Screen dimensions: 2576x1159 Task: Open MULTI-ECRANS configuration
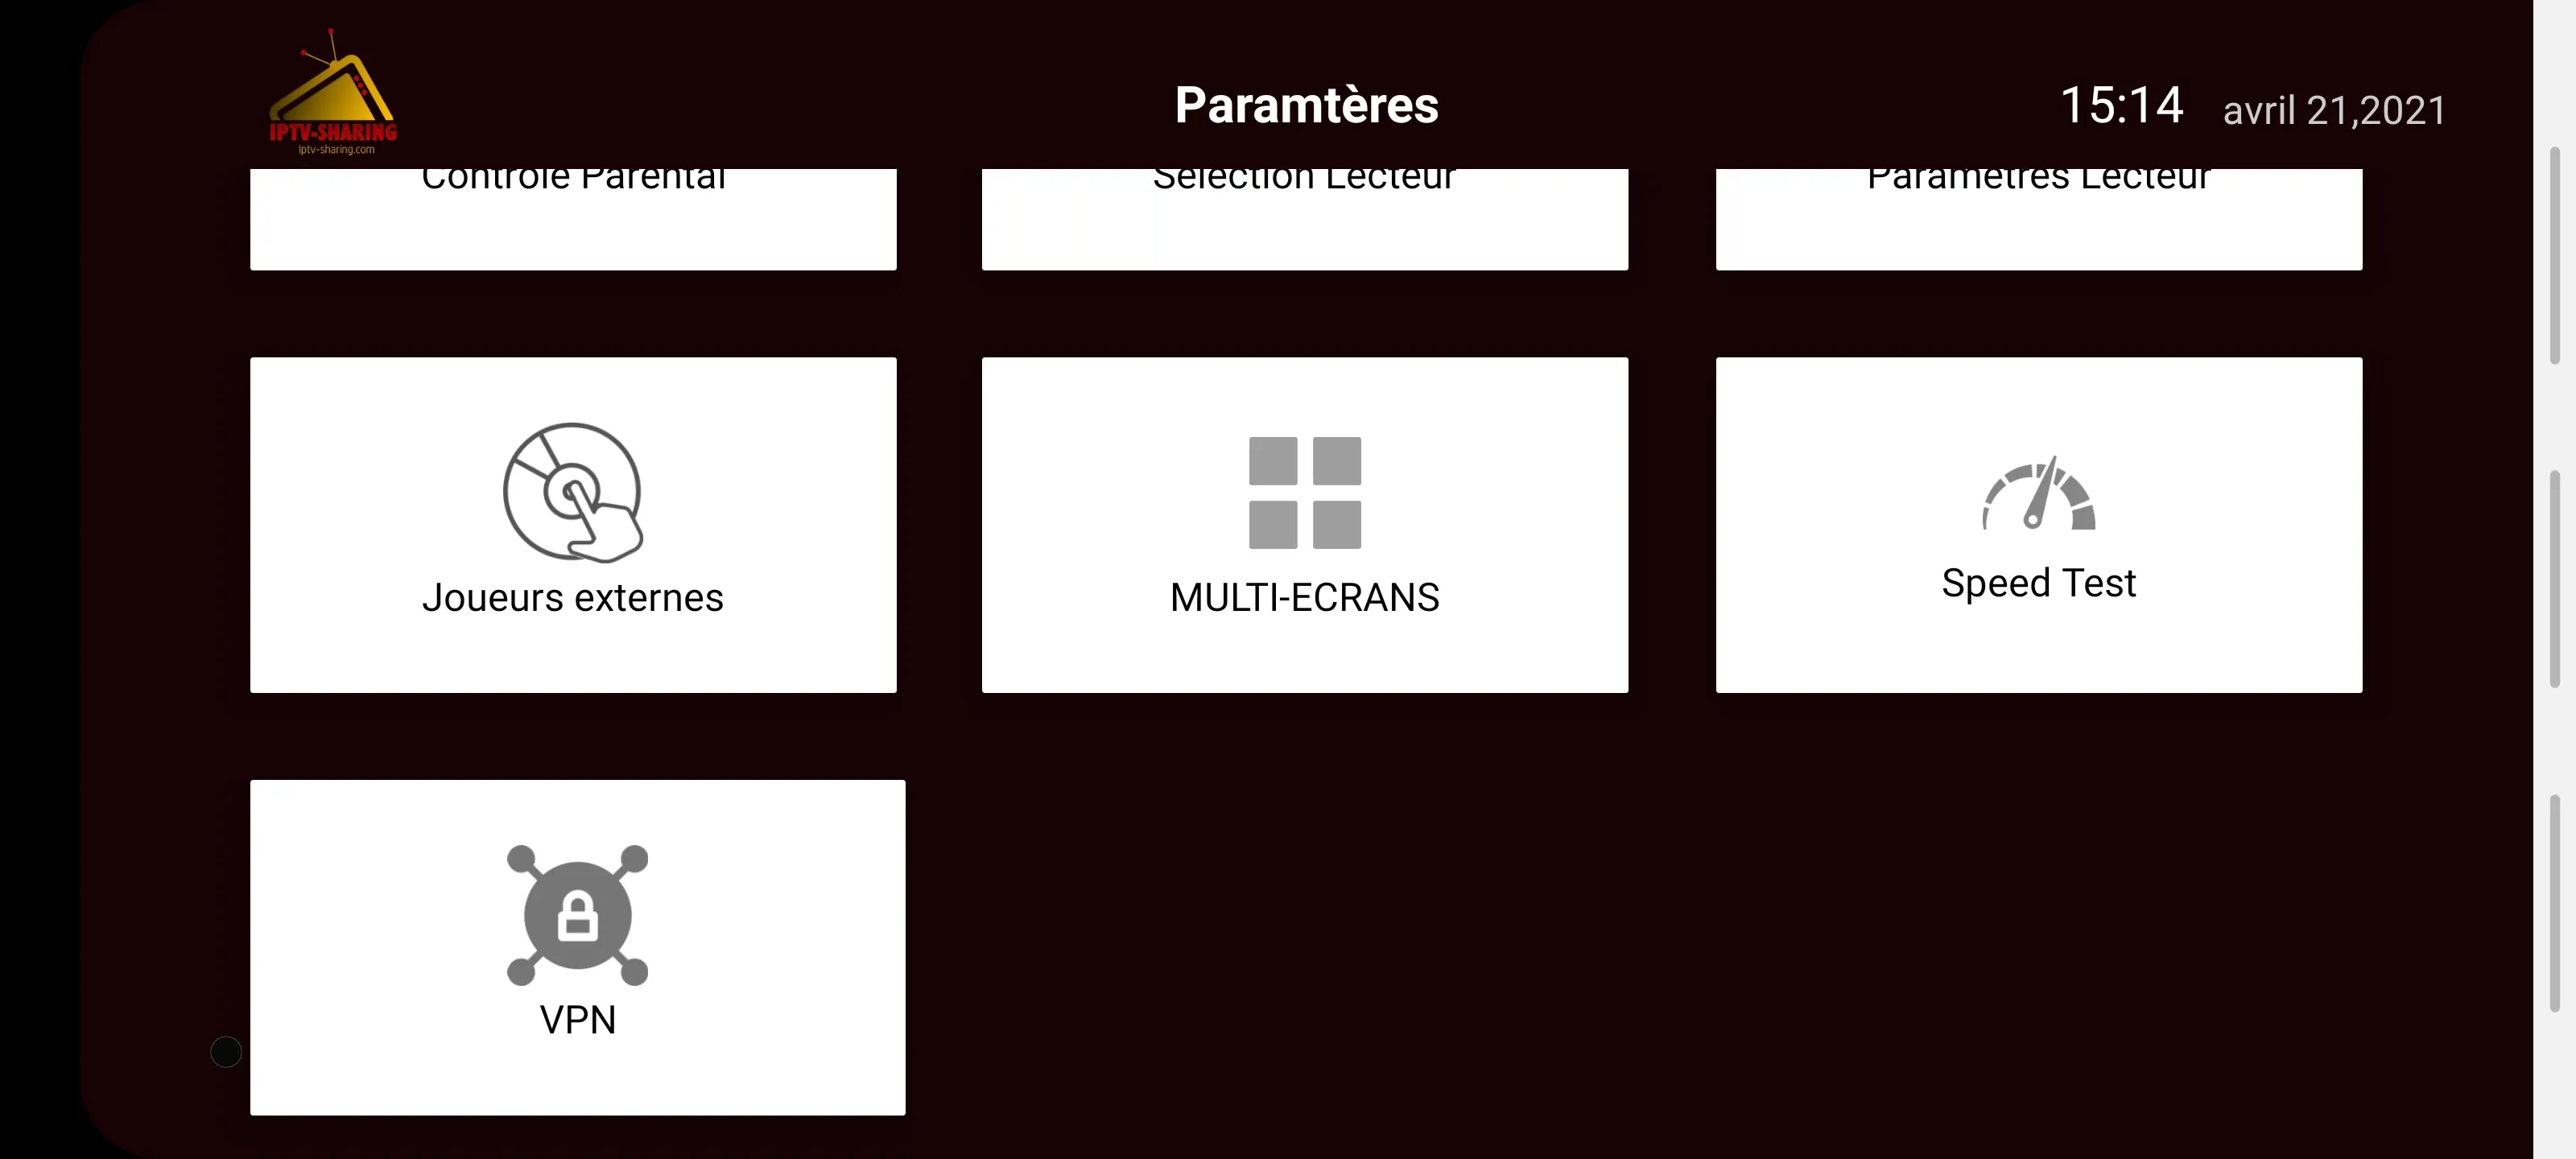point(1302,524)
